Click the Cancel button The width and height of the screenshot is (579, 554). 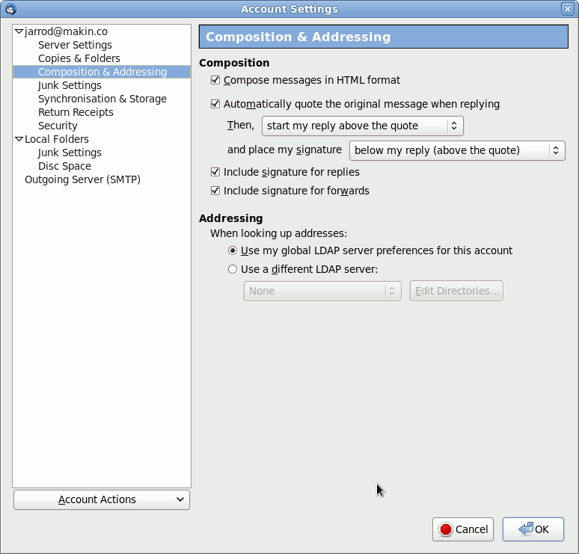tap(463, 529)
